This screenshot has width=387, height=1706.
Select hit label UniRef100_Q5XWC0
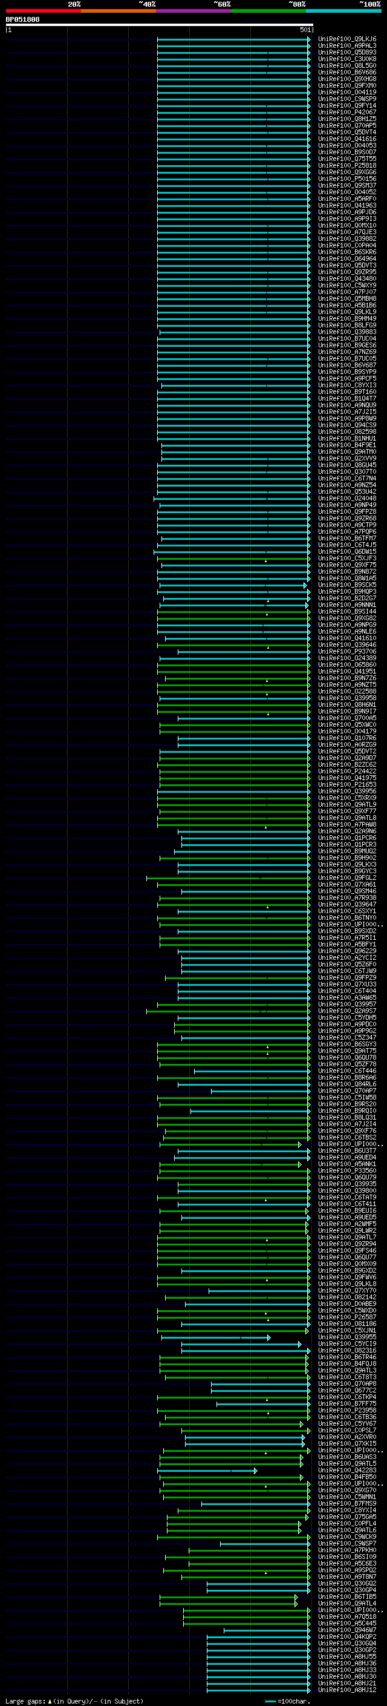347,724
